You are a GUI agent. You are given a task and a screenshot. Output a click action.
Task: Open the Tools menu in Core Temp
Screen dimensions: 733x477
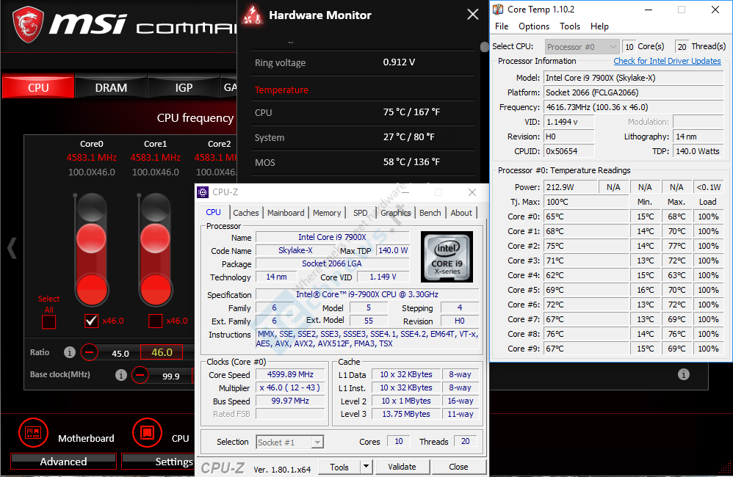click(x=570, y=26)
